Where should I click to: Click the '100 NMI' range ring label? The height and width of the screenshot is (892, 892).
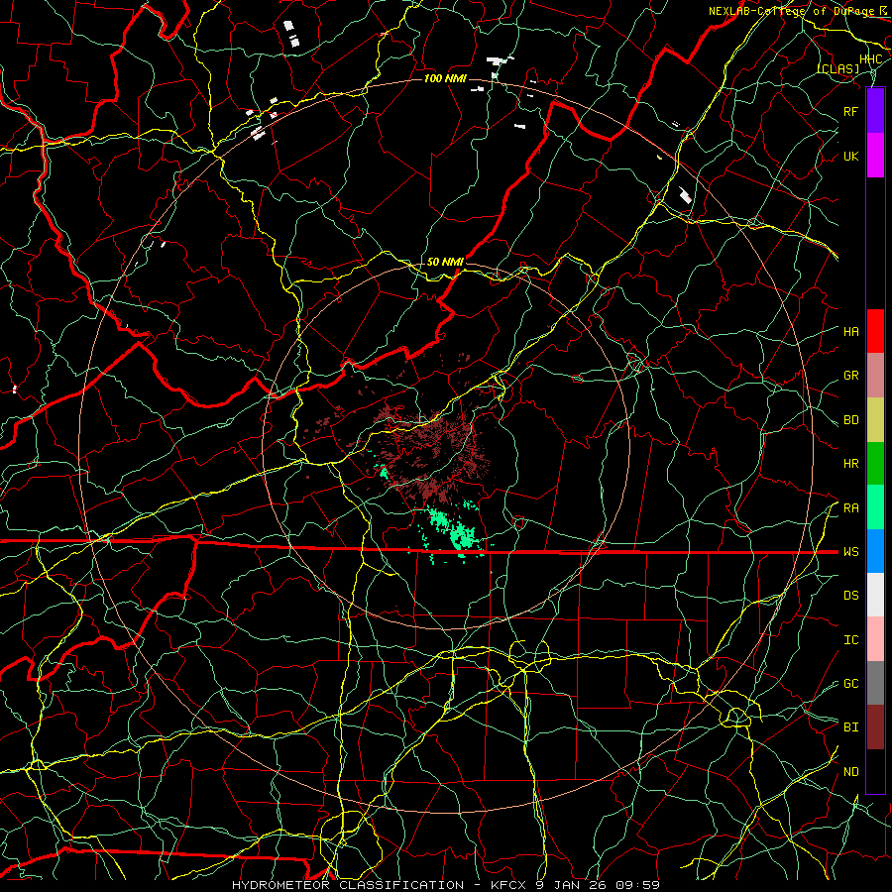click(445, 78)
